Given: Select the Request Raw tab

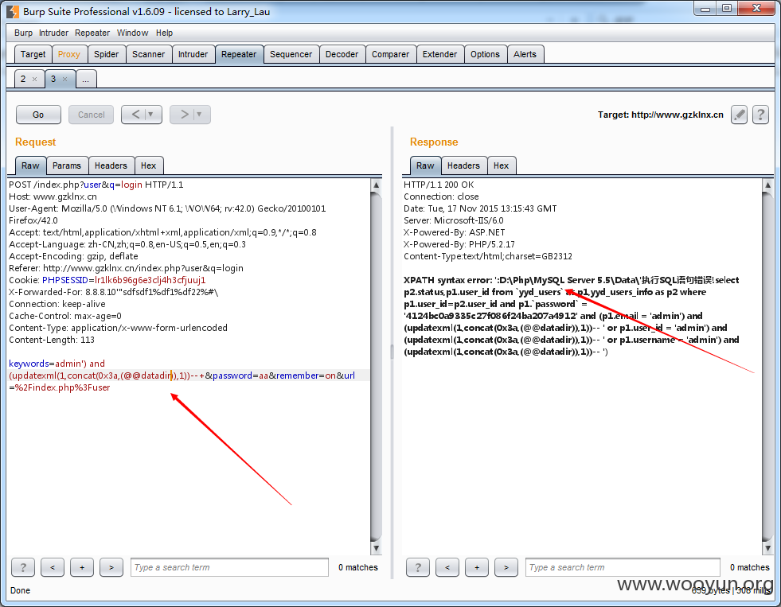Looking at the screenshot, I should (x=30, y=165).
